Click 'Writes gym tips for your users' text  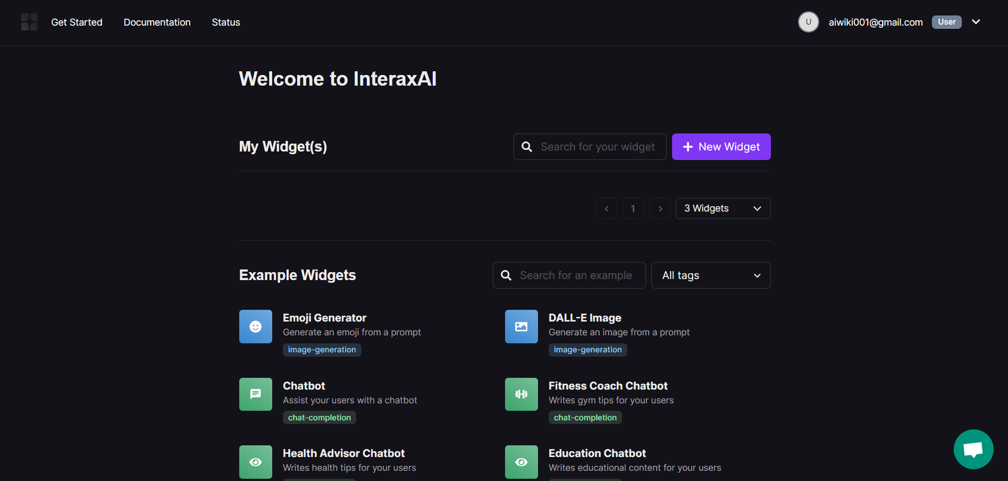click(x=611, y=400)
